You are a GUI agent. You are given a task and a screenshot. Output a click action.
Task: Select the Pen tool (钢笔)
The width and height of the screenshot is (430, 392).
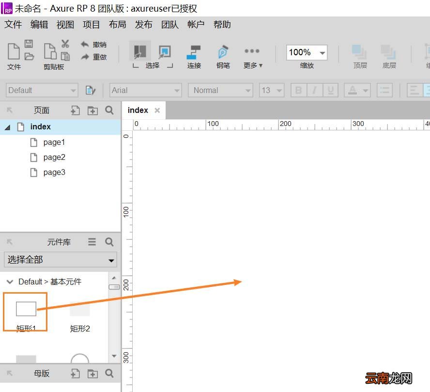[223, 57]
